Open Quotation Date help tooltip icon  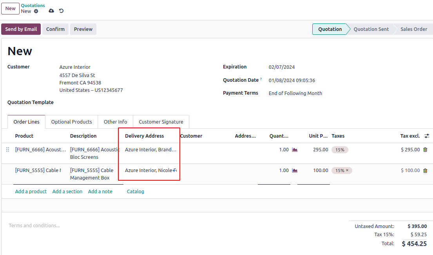(261, 79)
